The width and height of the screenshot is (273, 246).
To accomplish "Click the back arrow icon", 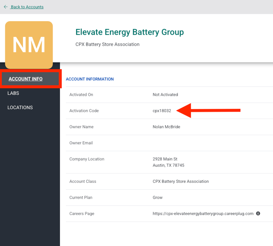I will tap(6, 7).
